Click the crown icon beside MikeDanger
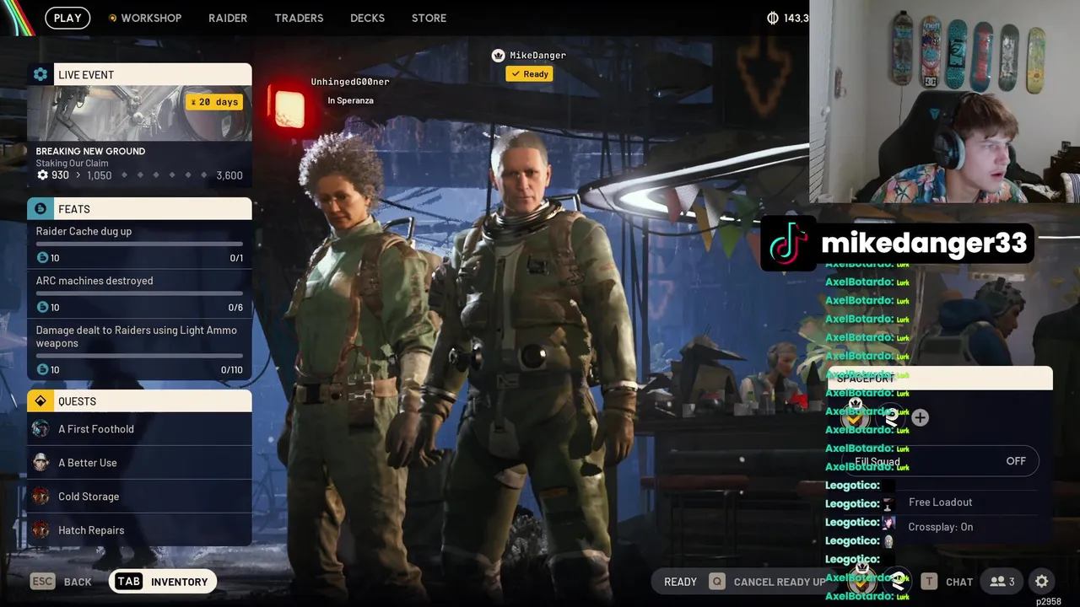The width and height of the screenshot is (1080, 607). tap(498, 56)
